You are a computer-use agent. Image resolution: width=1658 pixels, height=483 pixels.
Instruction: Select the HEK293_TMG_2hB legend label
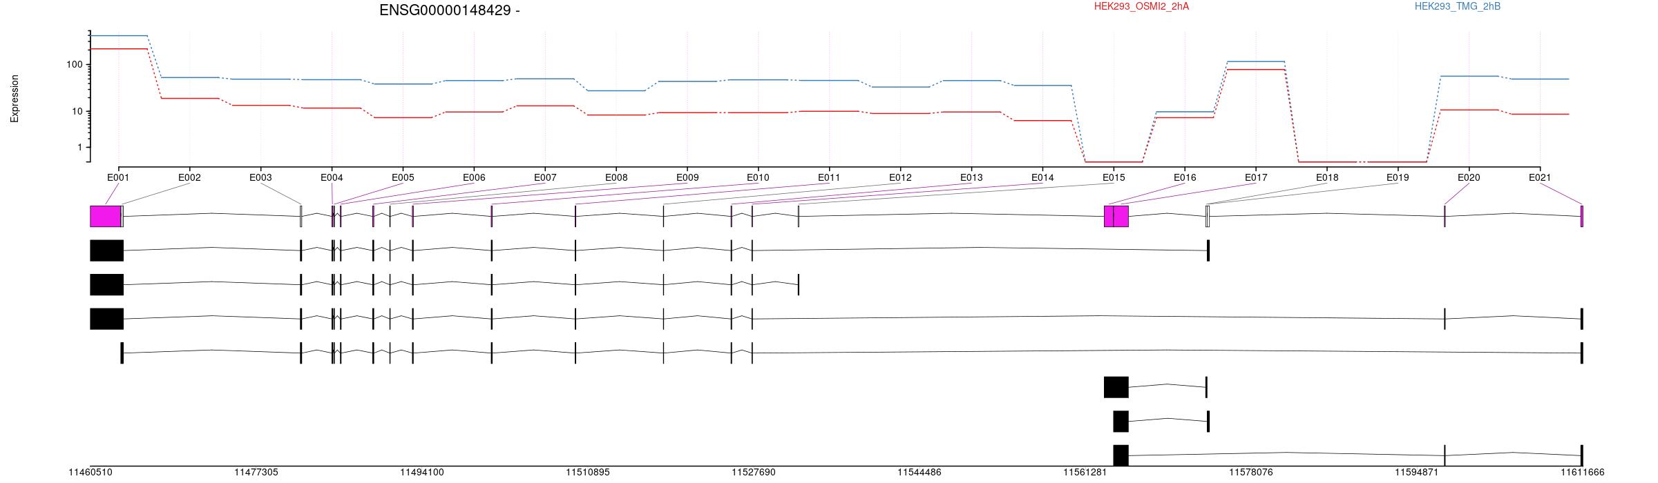click(1458, 7)
